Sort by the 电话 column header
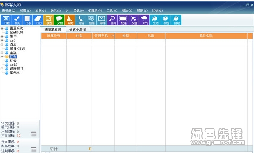This screenshot has width=254, height=153. pyautogui.click(x=151, y=36)
